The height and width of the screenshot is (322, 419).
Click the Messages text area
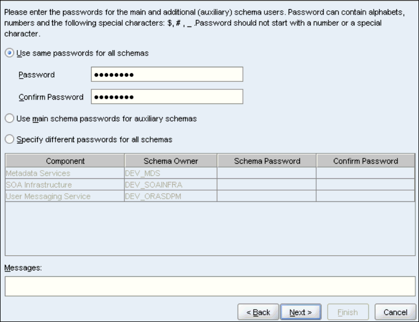(210, 286)
